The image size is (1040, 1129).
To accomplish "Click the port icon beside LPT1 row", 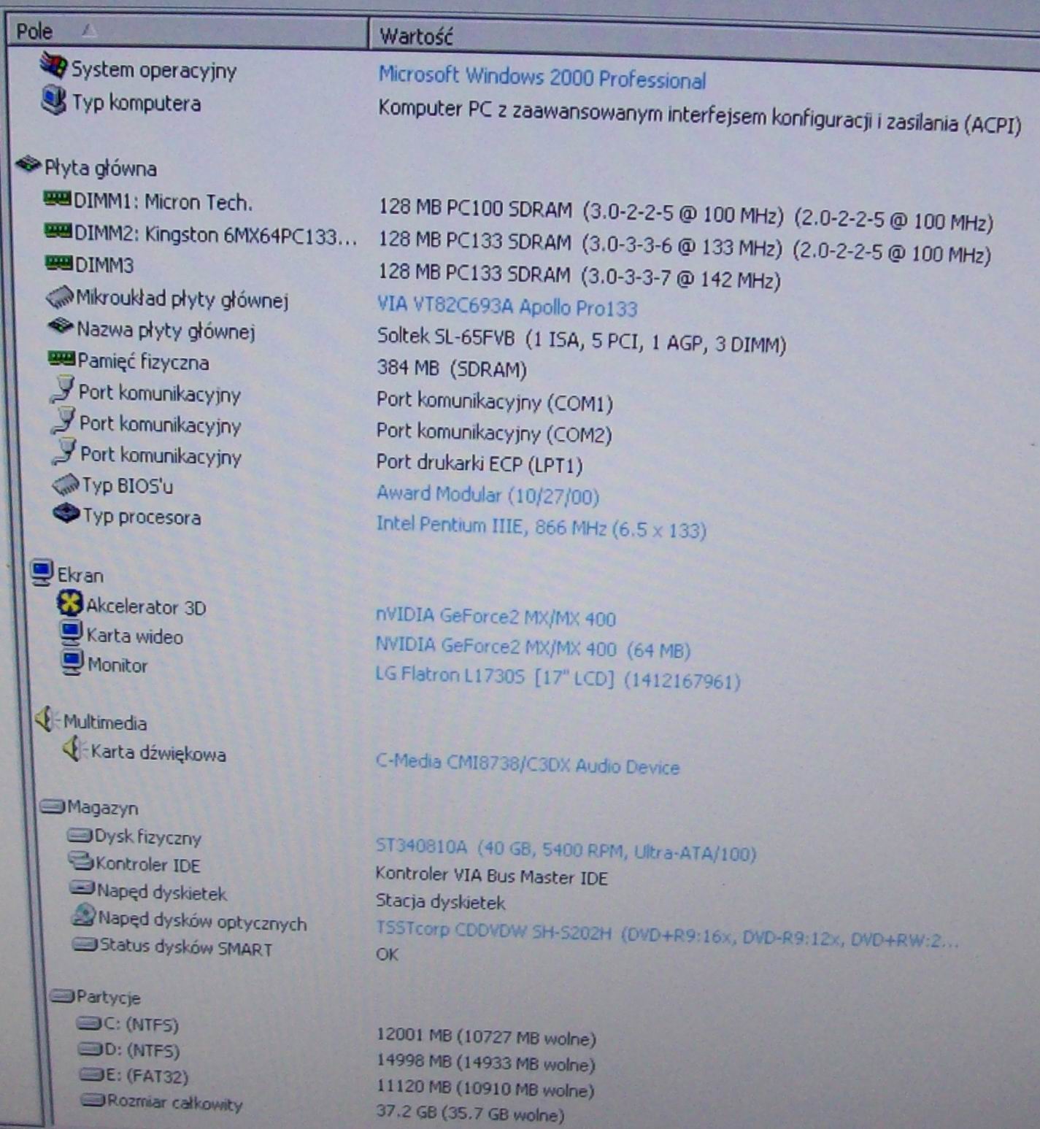I will click(64, 451).
